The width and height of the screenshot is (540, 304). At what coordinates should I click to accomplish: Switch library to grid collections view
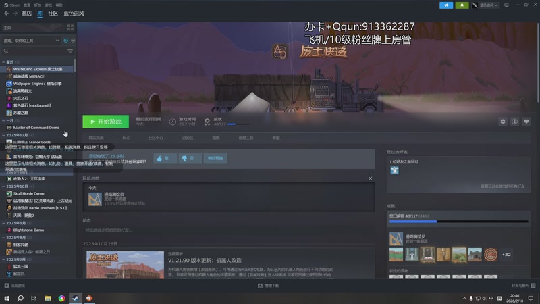click(70, 27)
